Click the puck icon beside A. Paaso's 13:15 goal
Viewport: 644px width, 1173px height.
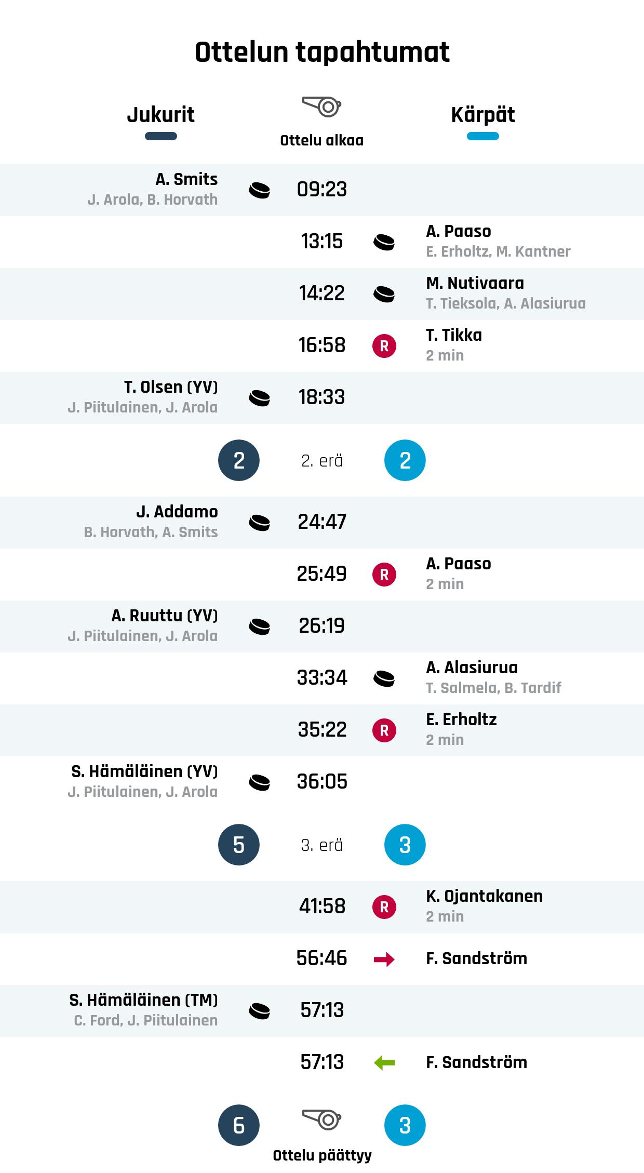point(384,242)
